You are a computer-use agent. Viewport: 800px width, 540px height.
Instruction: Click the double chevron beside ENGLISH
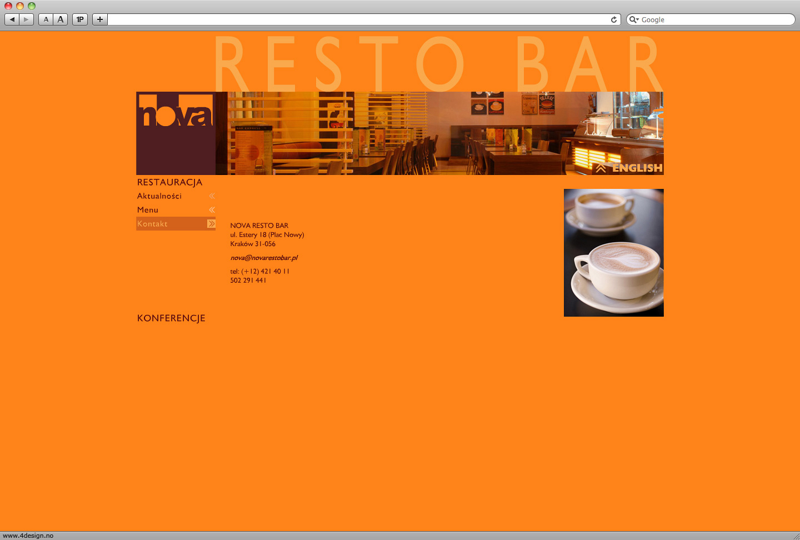tap(601, 168)
